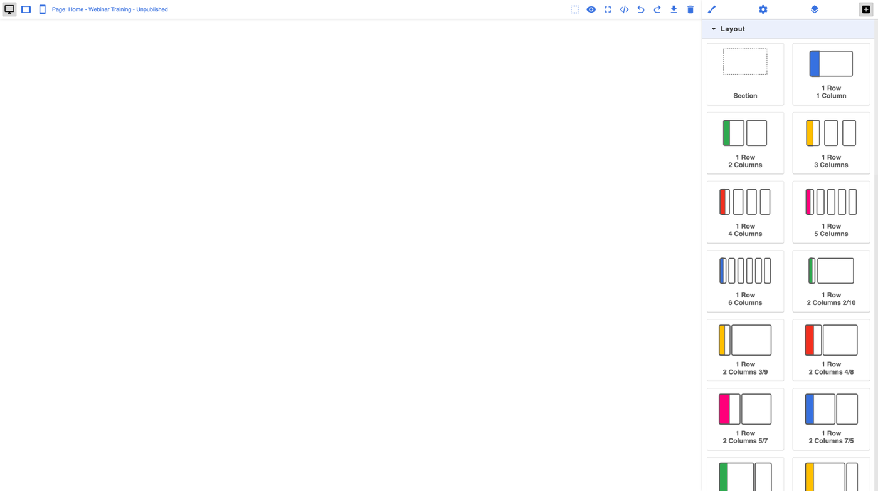Viewport: 878px width, 491px height.
Task: Select the 2 Columns 7/5 block
Action: tap(831, 419)
